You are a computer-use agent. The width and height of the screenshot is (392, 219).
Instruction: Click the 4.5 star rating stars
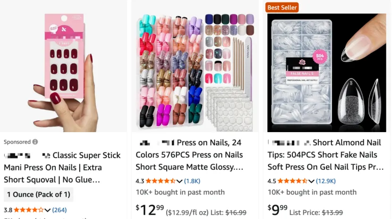[292, 181]
